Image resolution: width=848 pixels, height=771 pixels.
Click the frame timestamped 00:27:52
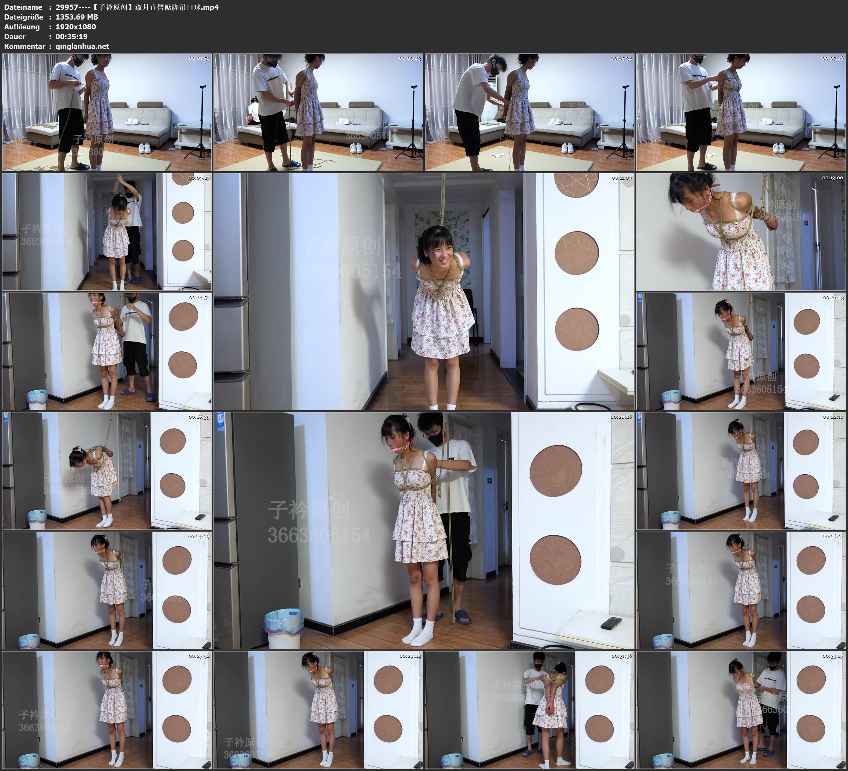[x=107, y=709]
